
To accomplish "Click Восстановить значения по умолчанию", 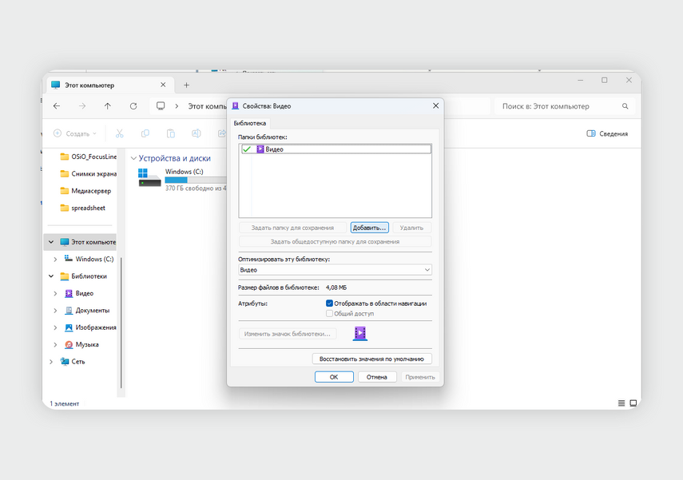I will (x=371, y=359).
